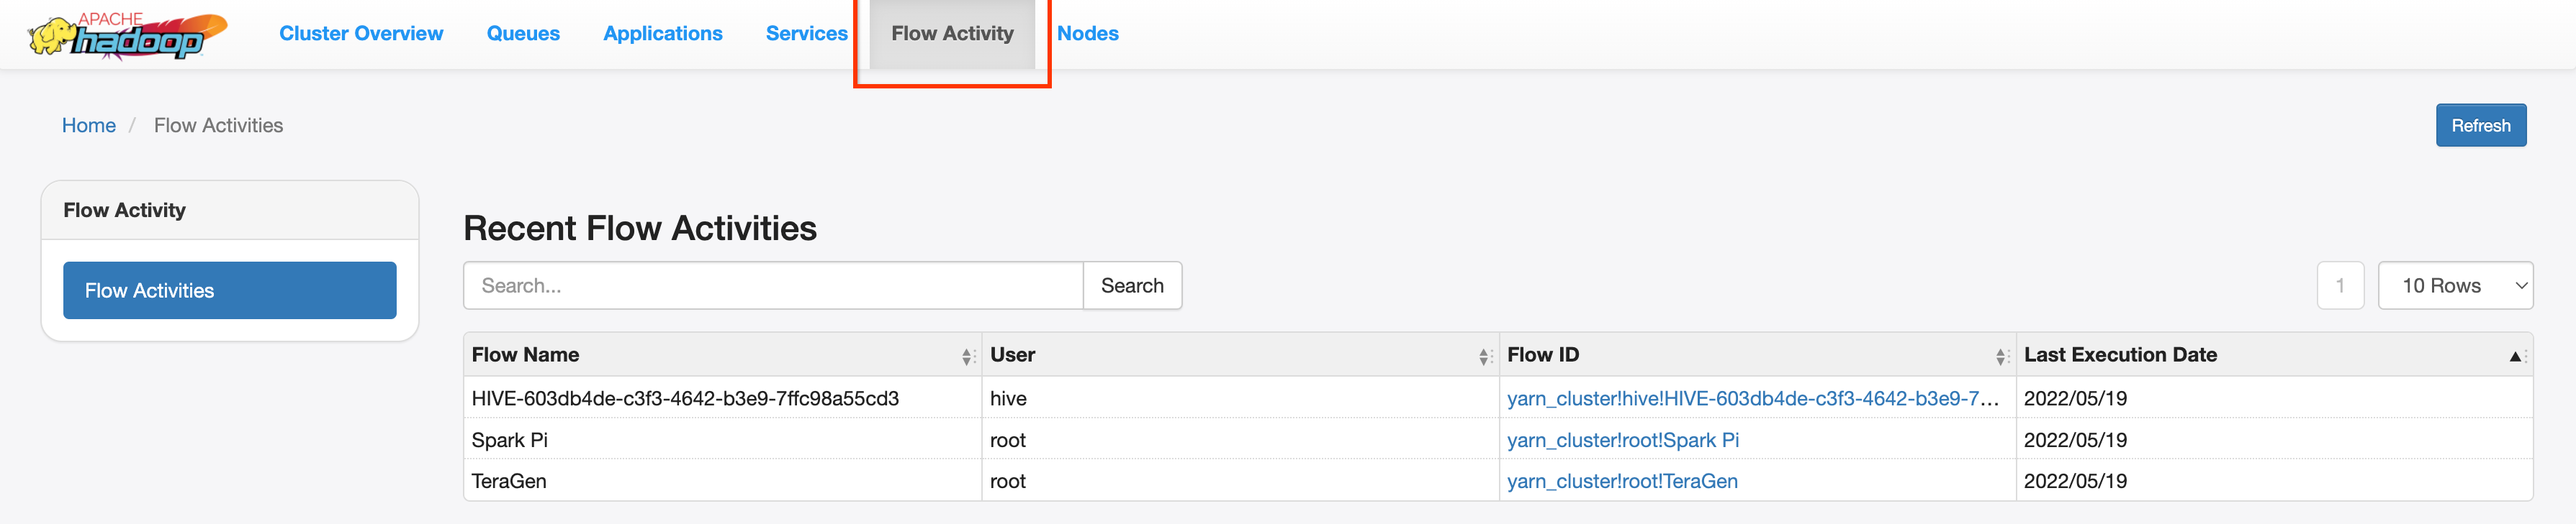Open the 10 Rows dropdown

2454,285
